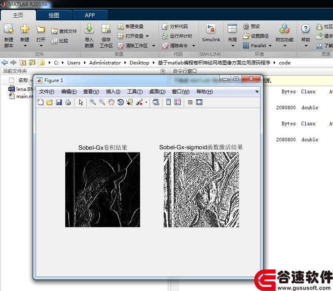Click Run and Time (运行并计时)
The image size is (333, 291).
point(177,36)
